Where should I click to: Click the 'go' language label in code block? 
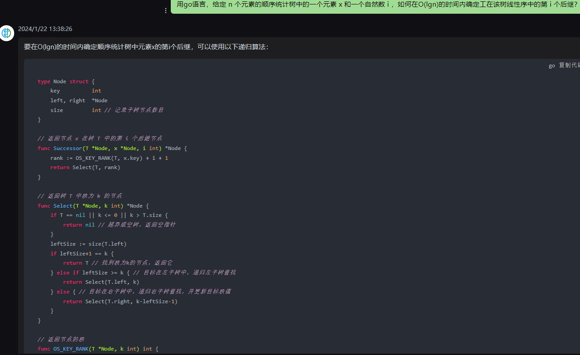point(552,66)
